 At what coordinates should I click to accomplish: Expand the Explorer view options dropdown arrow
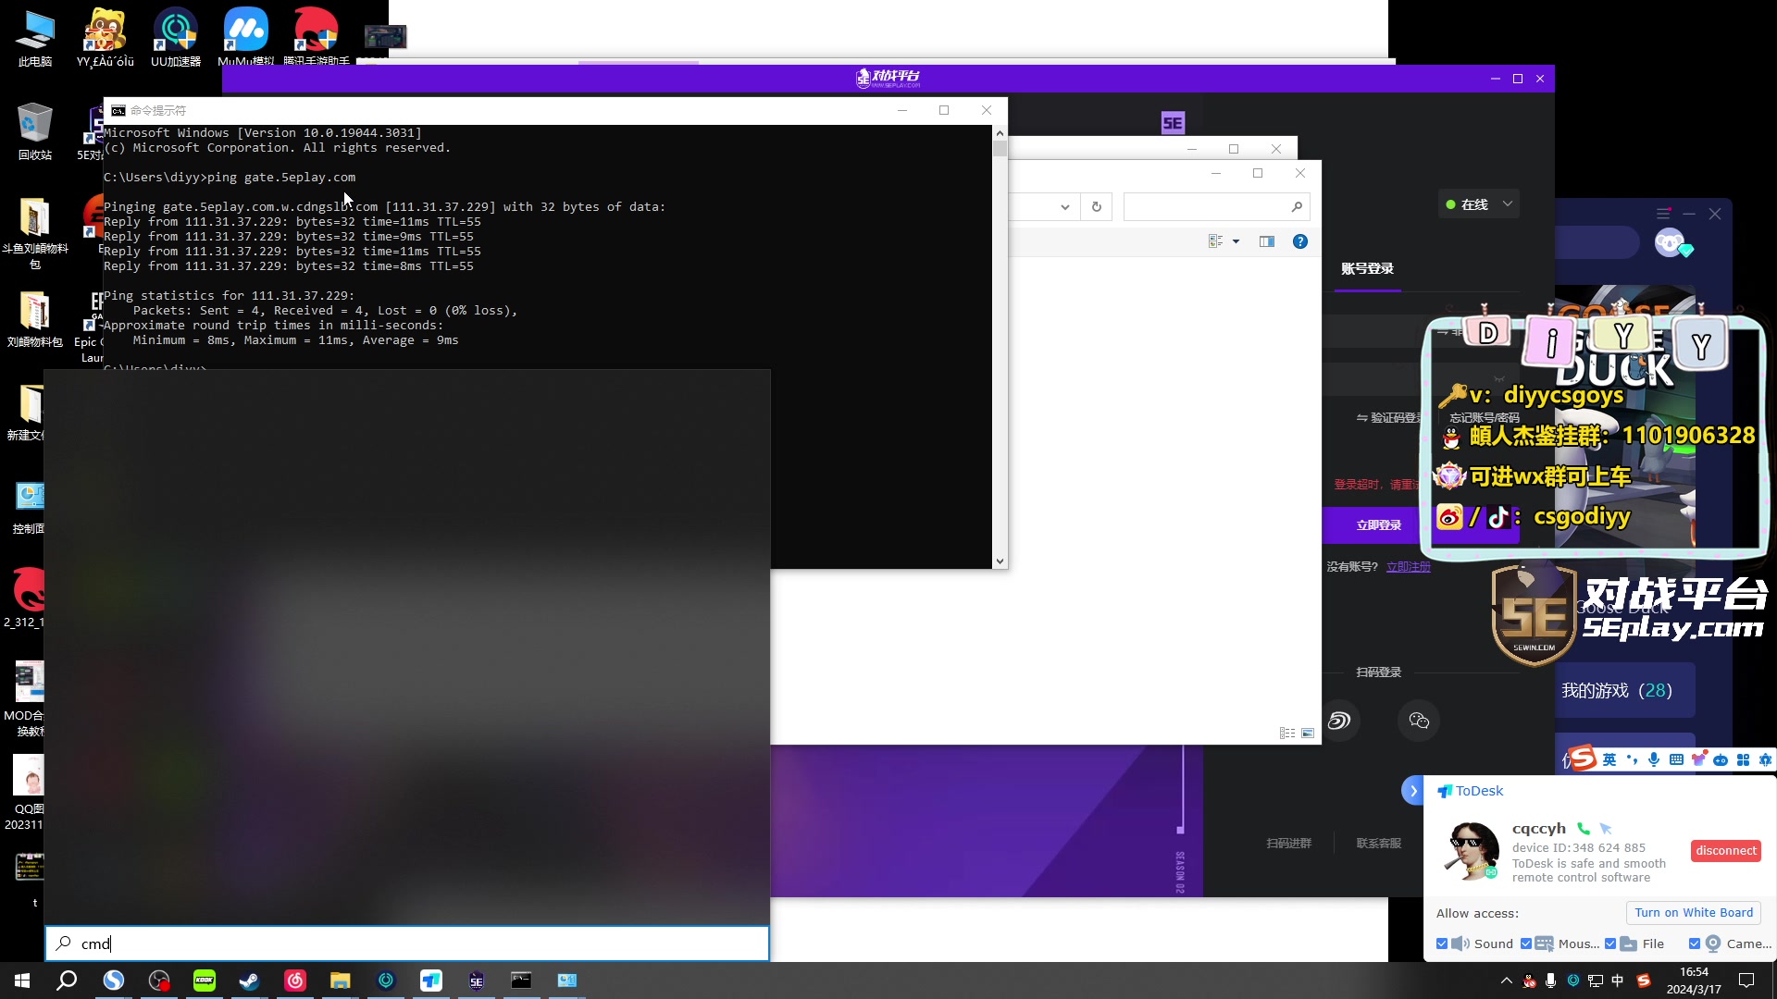tap(1236, 241)
